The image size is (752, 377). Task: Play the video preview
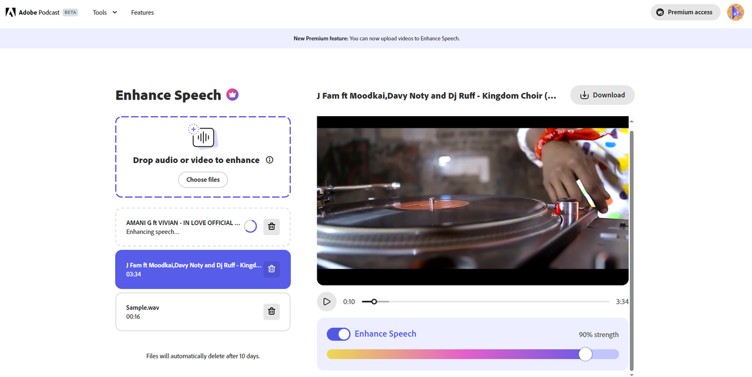tap(327, 301)
